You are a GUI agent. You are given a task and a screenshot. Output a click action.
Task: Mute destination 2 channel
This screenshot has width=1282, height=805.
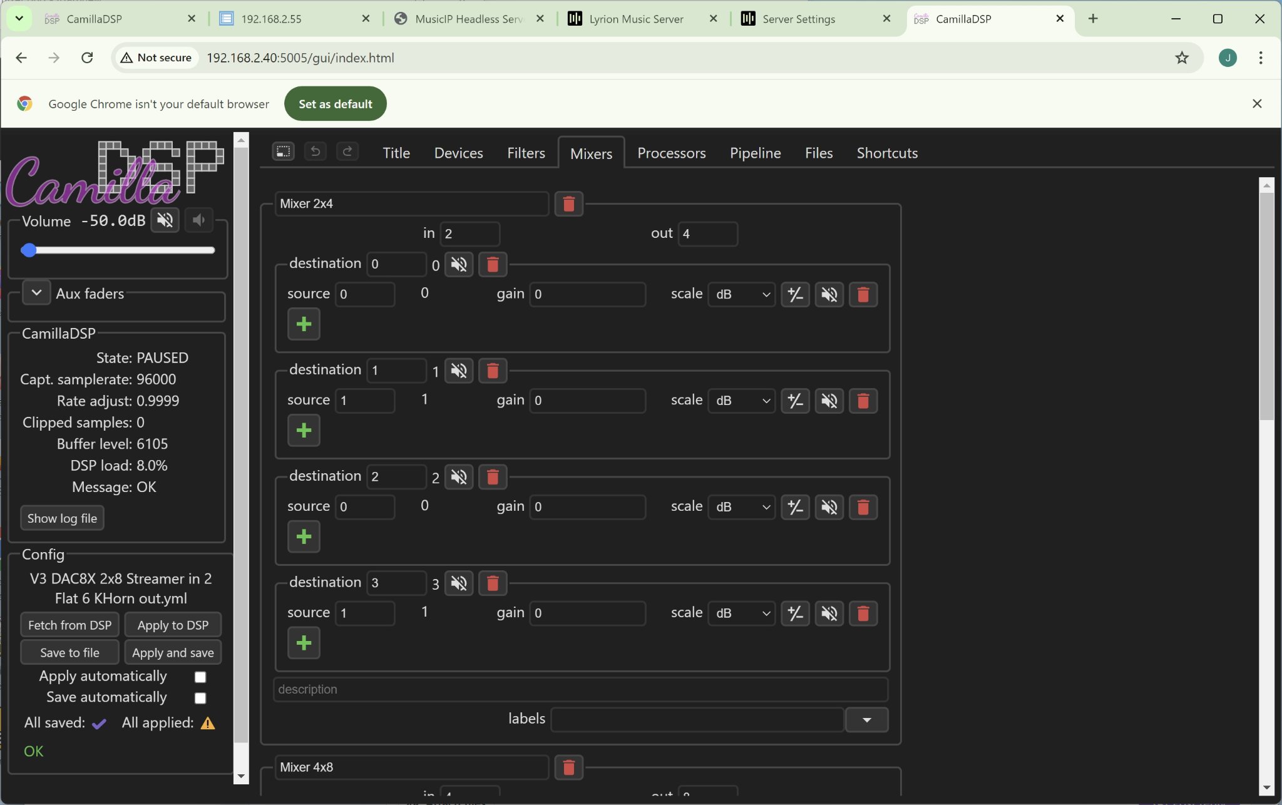point(459,477)
